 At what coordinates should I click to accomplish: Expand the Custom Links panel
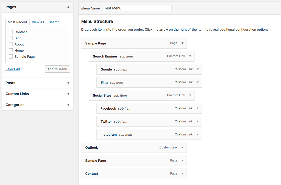[68, 94]
